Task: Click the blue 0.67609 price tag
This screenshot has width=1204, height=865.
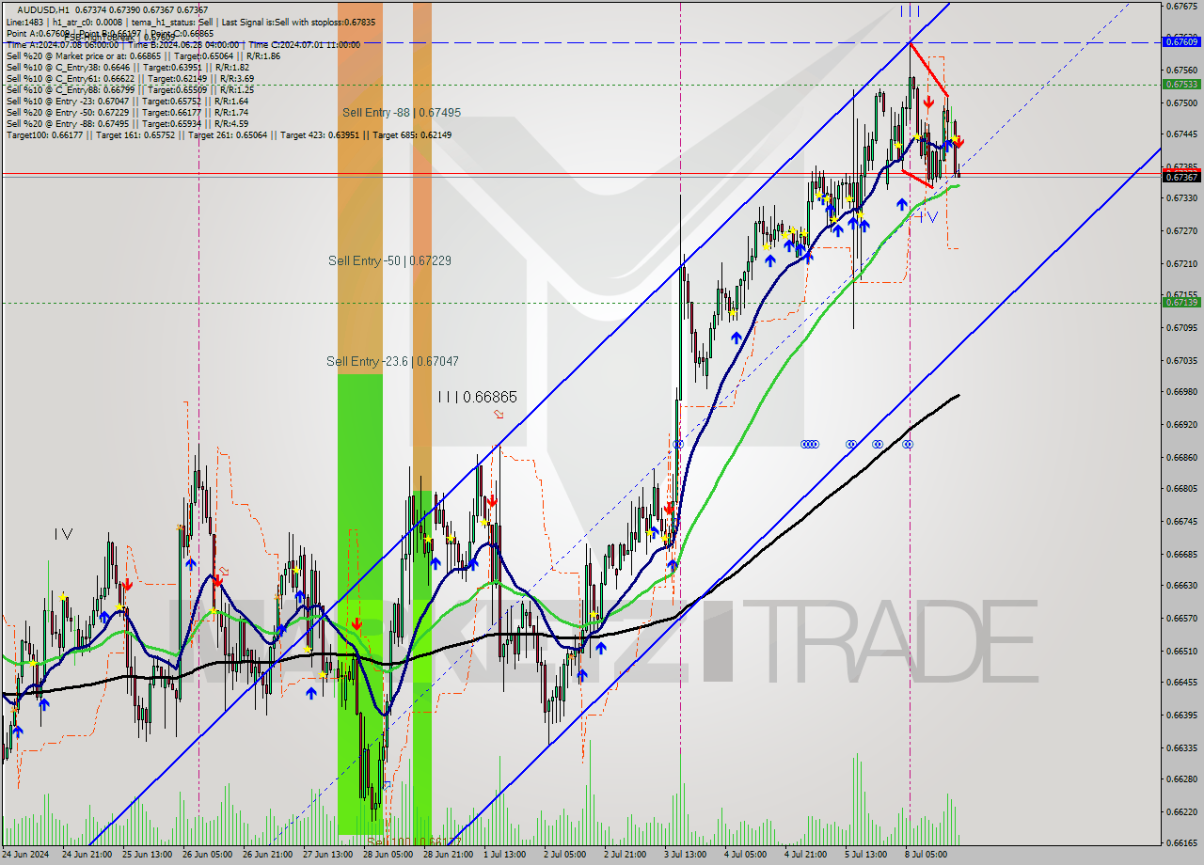Action: (x=1182, y=41)
